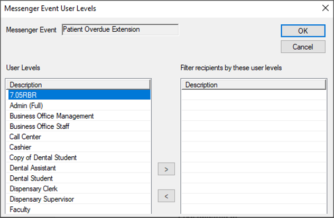Click the remove arrow (<) button
Viewport: 334px width, 218px height.
(x=166, y=196)
